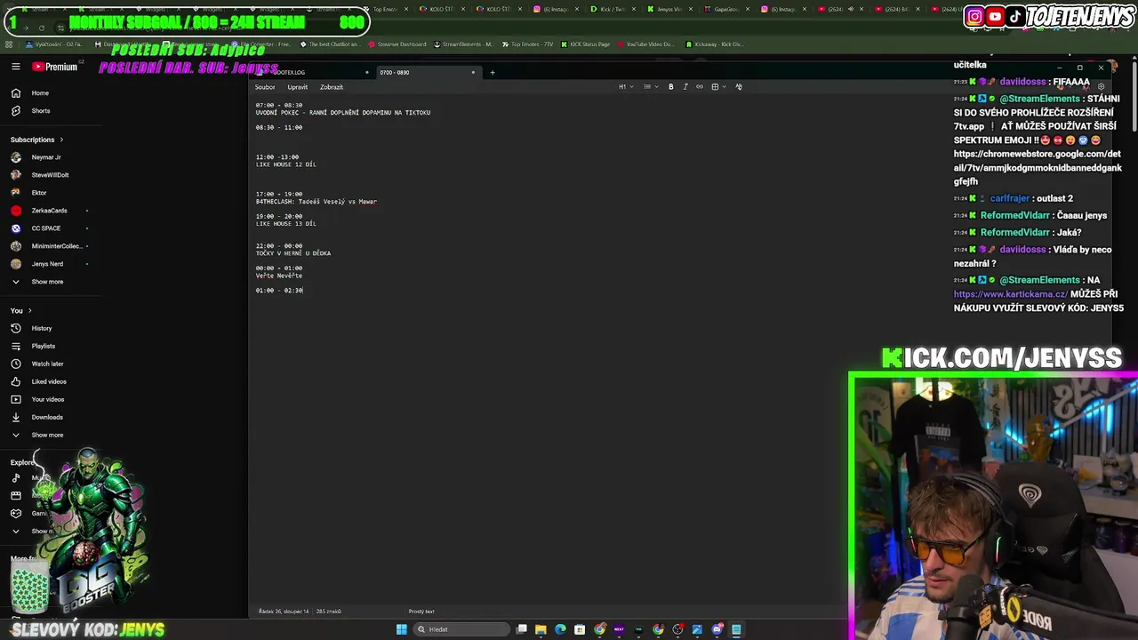
Task: Expand the Subscriptions section arrow
Action: pyautogui.click(x=61, y=140)
